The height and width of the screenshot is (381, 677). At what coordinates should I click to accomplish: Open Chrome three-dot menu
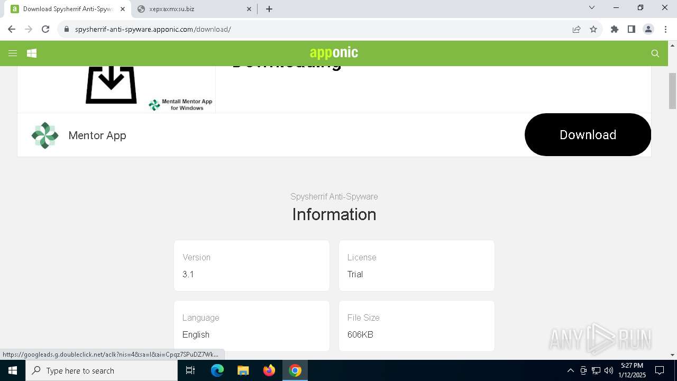[665, 29]
